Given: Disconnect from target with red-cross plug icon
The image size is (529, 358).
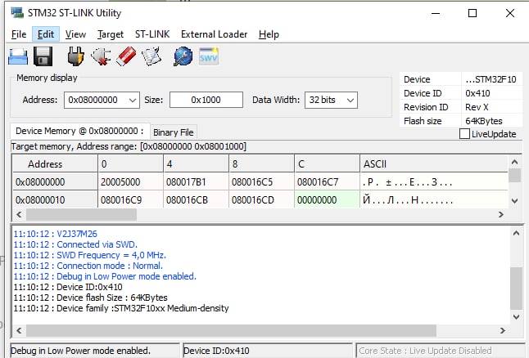Looking at the screenshot, I should pyautogui.click(x=101, y=56).
